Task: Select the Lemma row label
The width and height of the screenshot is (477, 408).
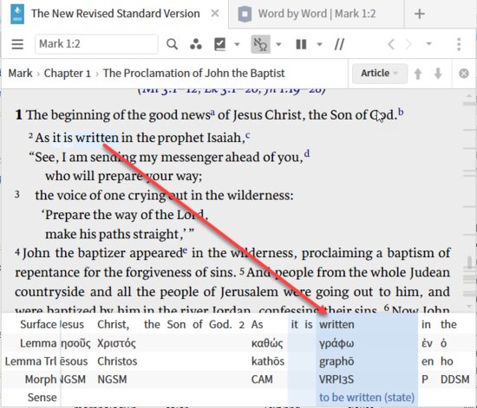Action: (38, 343)
